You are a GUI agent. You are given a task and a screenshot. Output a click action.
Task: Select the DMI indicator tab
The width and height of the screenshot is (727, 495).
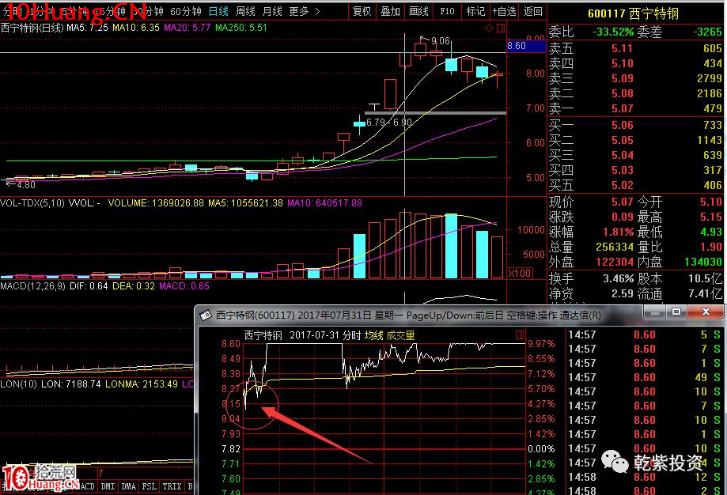pyautogui.click(x=108, y=486)
